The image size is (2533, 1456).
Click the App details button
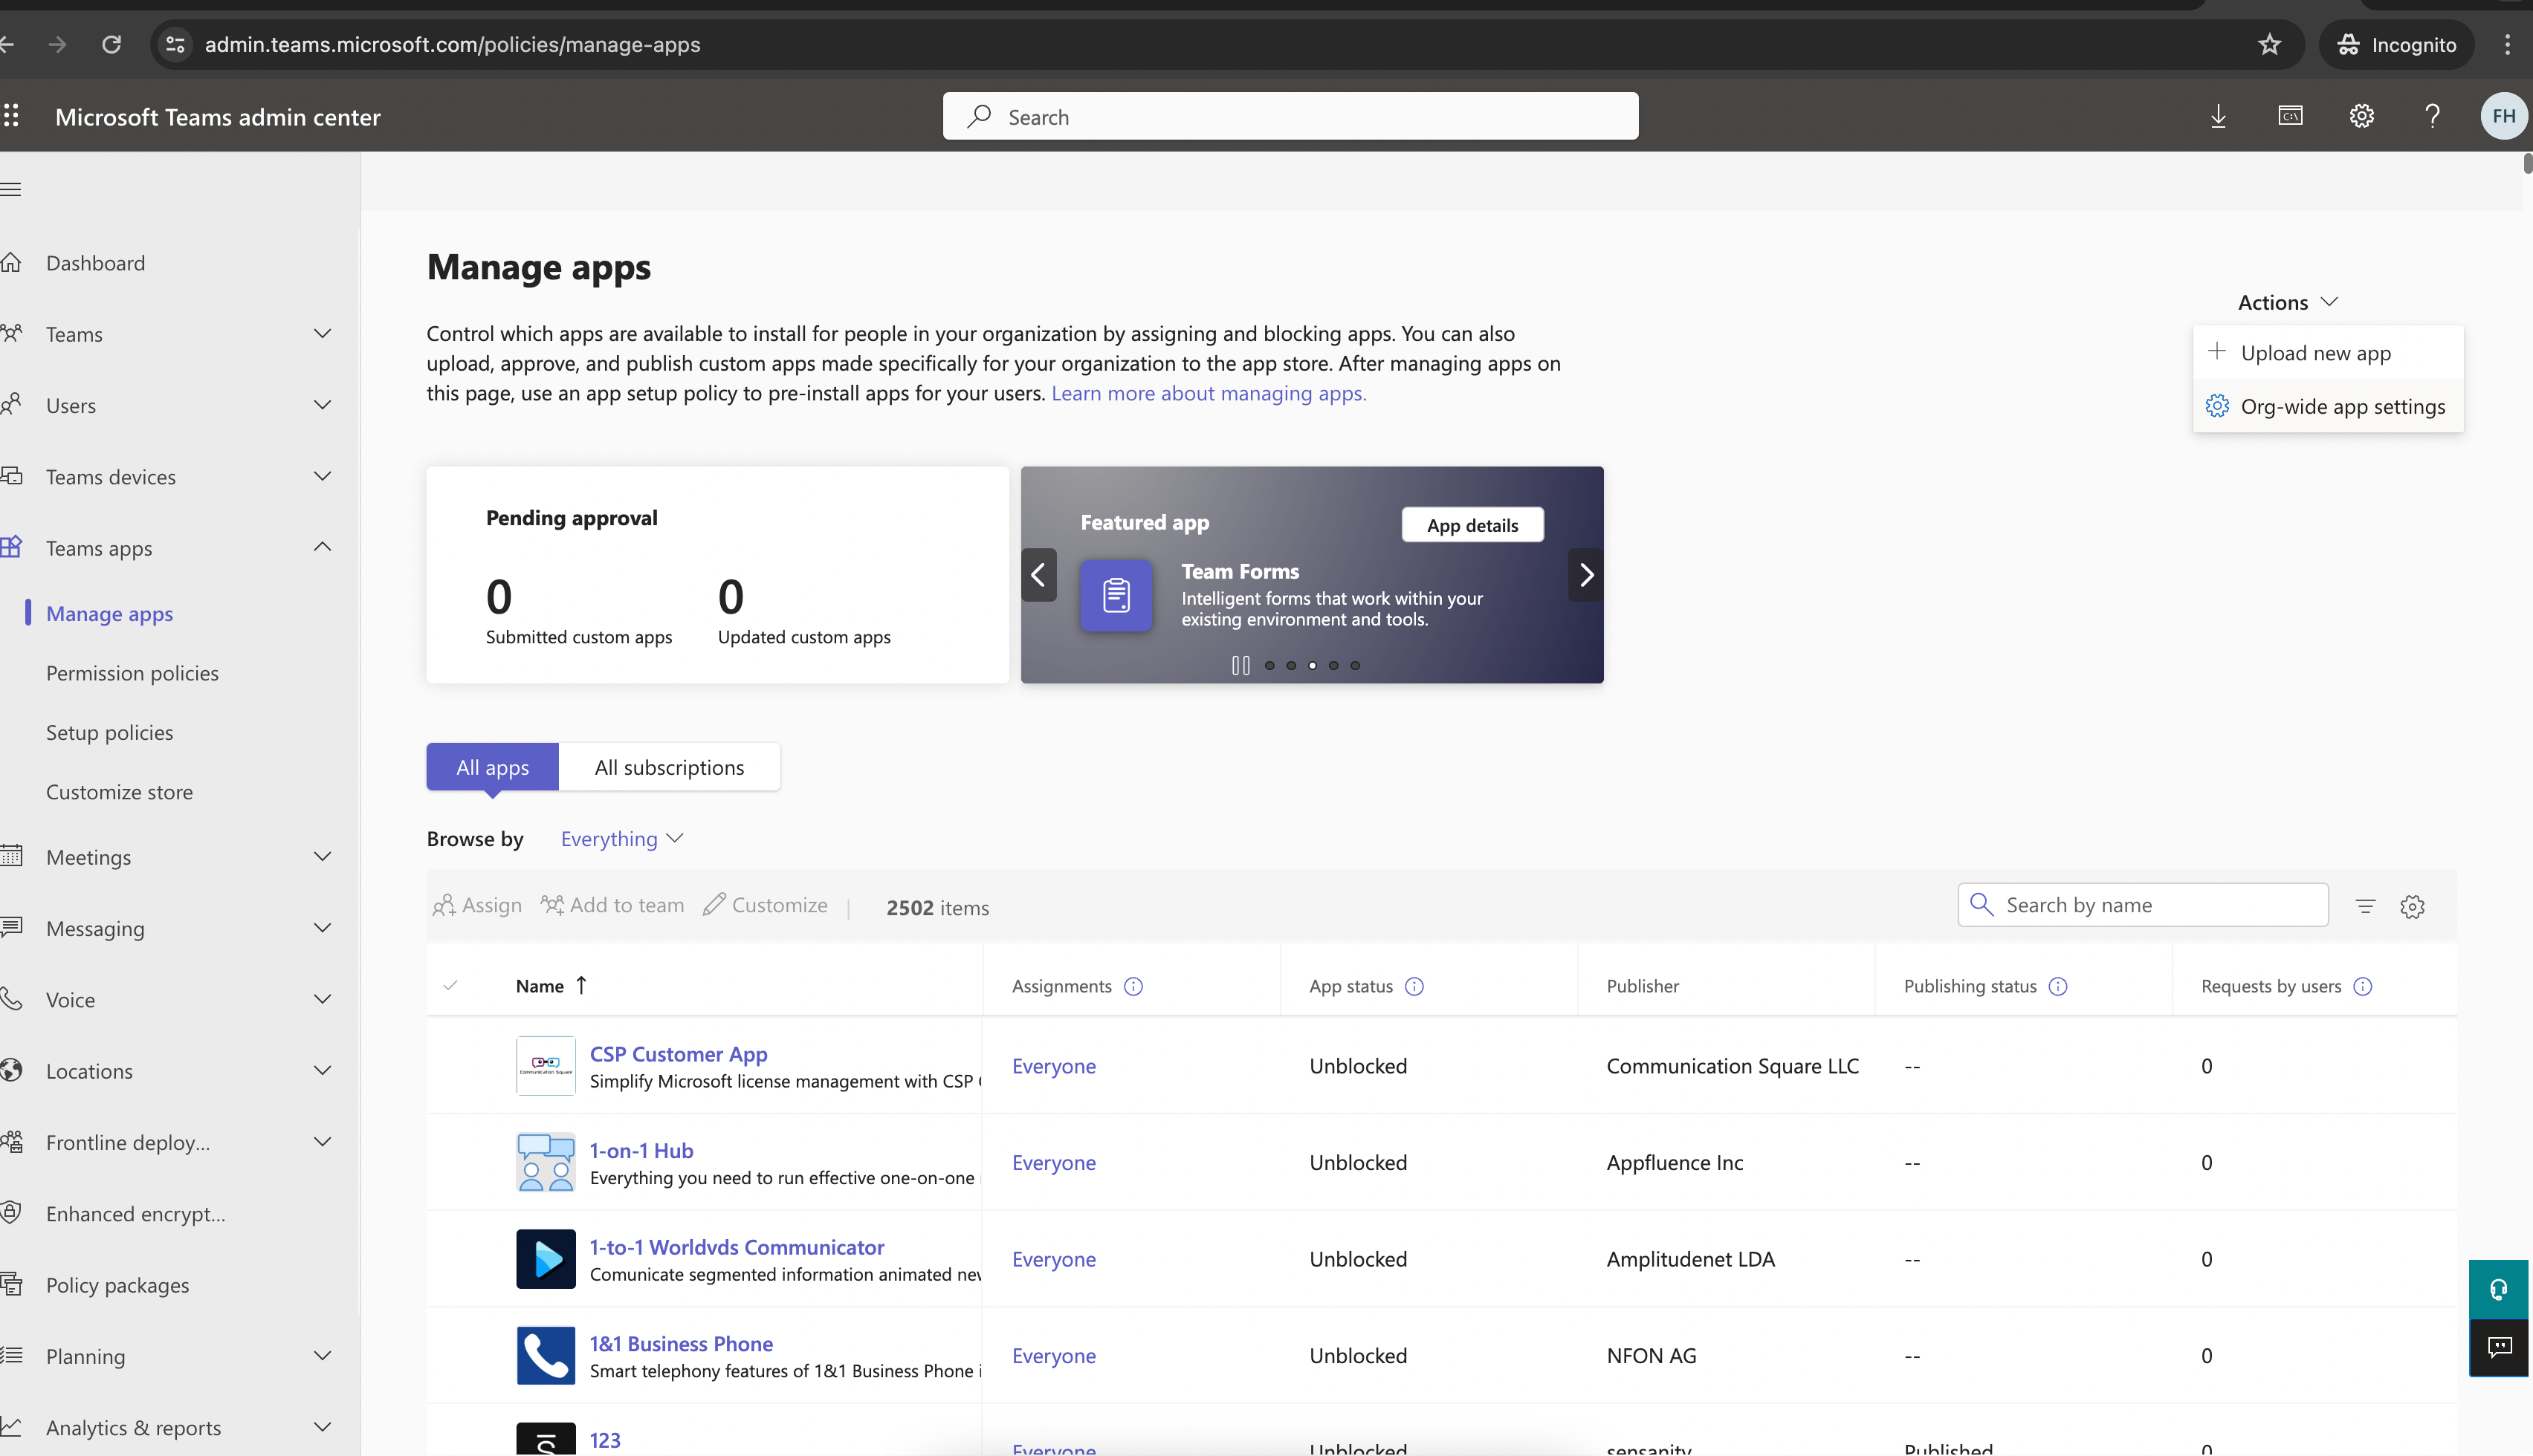(1472, 525)
